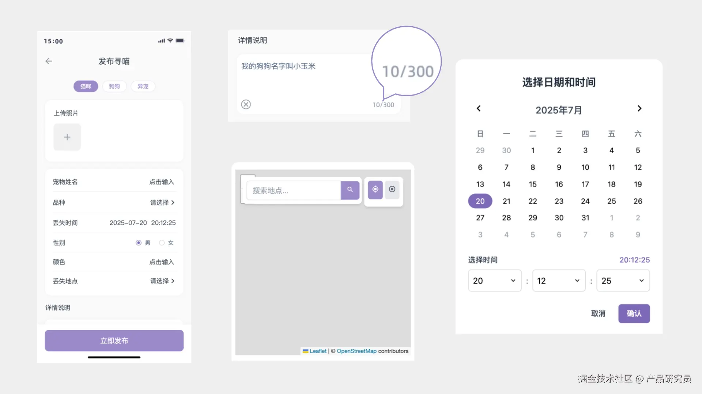
Task: Switch to the 狗狗 category tab
Action: click(114, 86)
